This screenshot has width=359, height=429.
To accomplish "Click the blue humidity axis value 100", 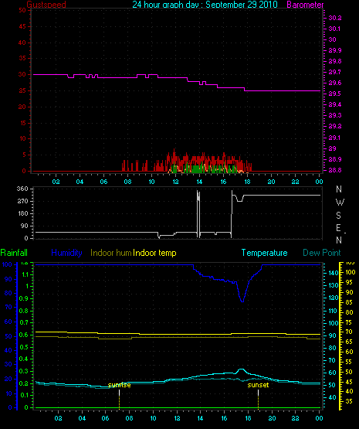I will [x=7, y=264].
